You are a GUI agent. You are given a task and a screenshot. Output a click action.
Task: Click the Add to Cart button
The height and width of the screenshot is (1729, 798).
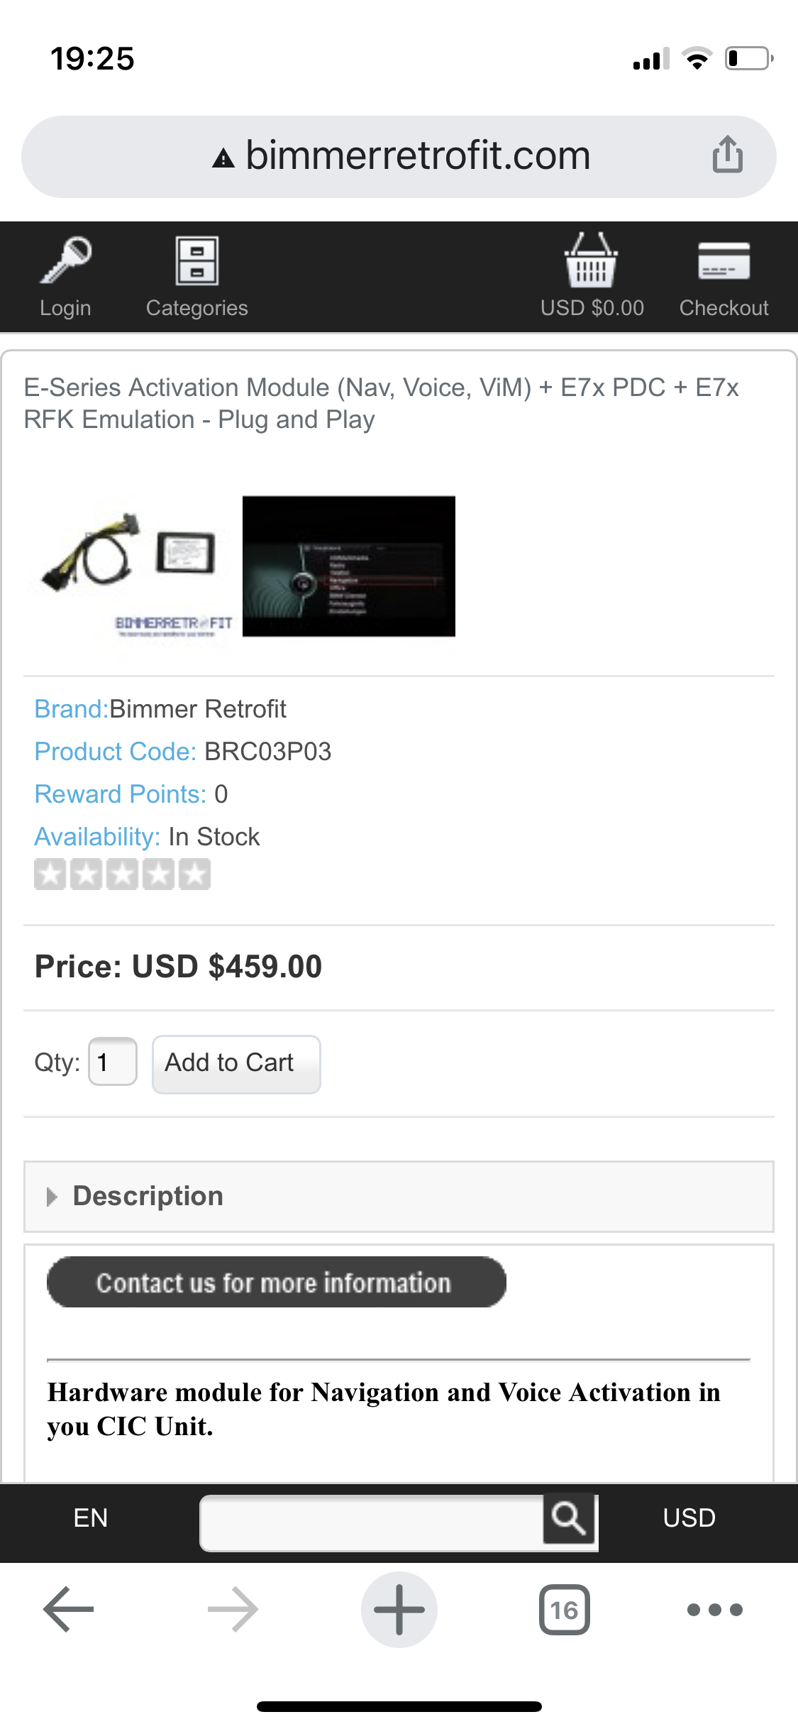click(236, 1064)
